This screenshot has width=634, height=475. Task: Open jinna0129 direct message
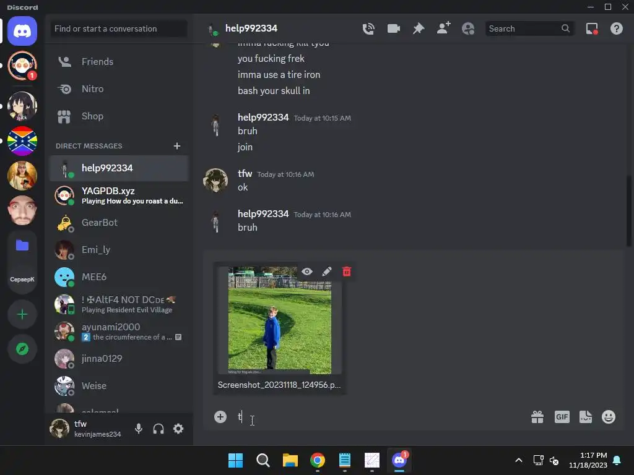tap(119, 359)
